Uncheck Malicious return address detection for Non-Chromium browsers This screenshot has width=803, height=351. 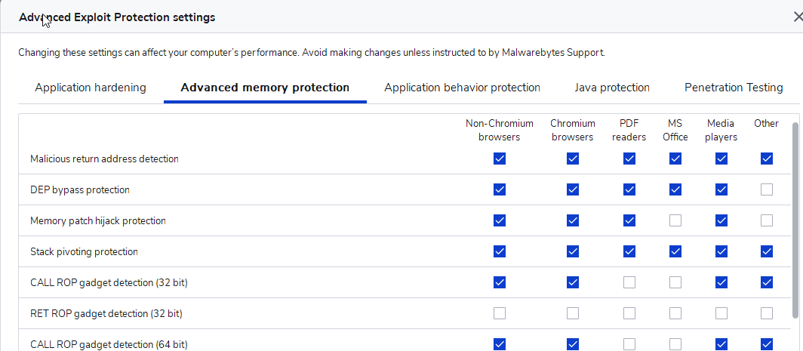pos(500,159)
